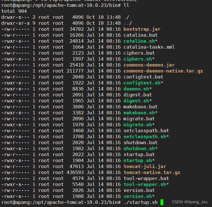
Task: Select the green digest.sh entry
Action: point(136,101)
